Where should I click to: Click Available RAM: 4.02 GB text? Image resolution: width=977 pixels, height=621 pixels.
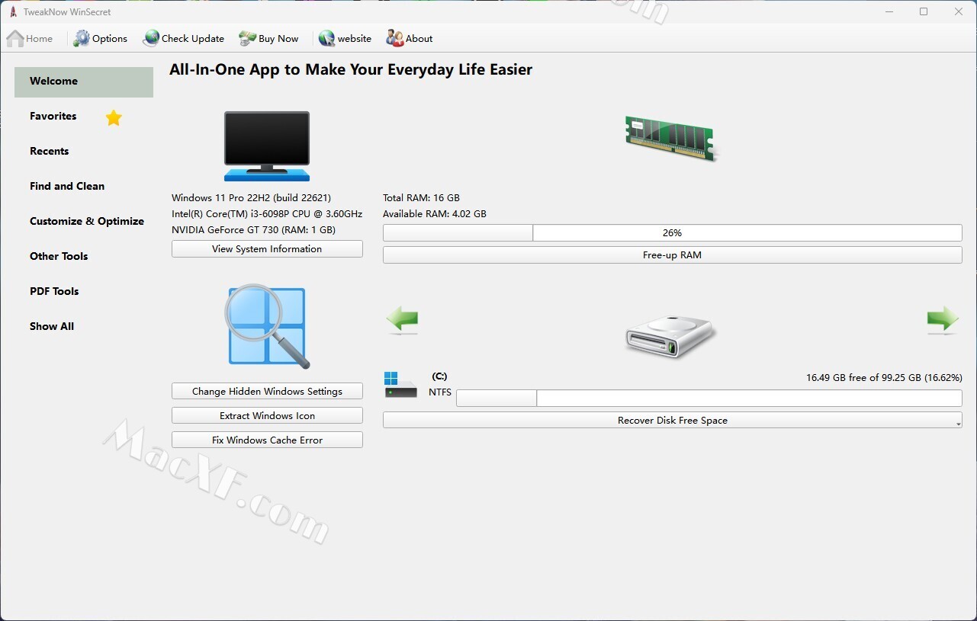coord(435,214)
